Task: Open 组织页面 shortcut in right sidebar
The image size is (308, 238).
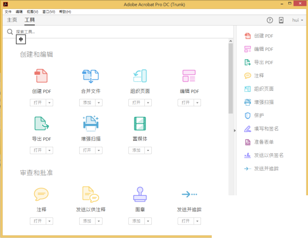Action: (x=259, y=89)
